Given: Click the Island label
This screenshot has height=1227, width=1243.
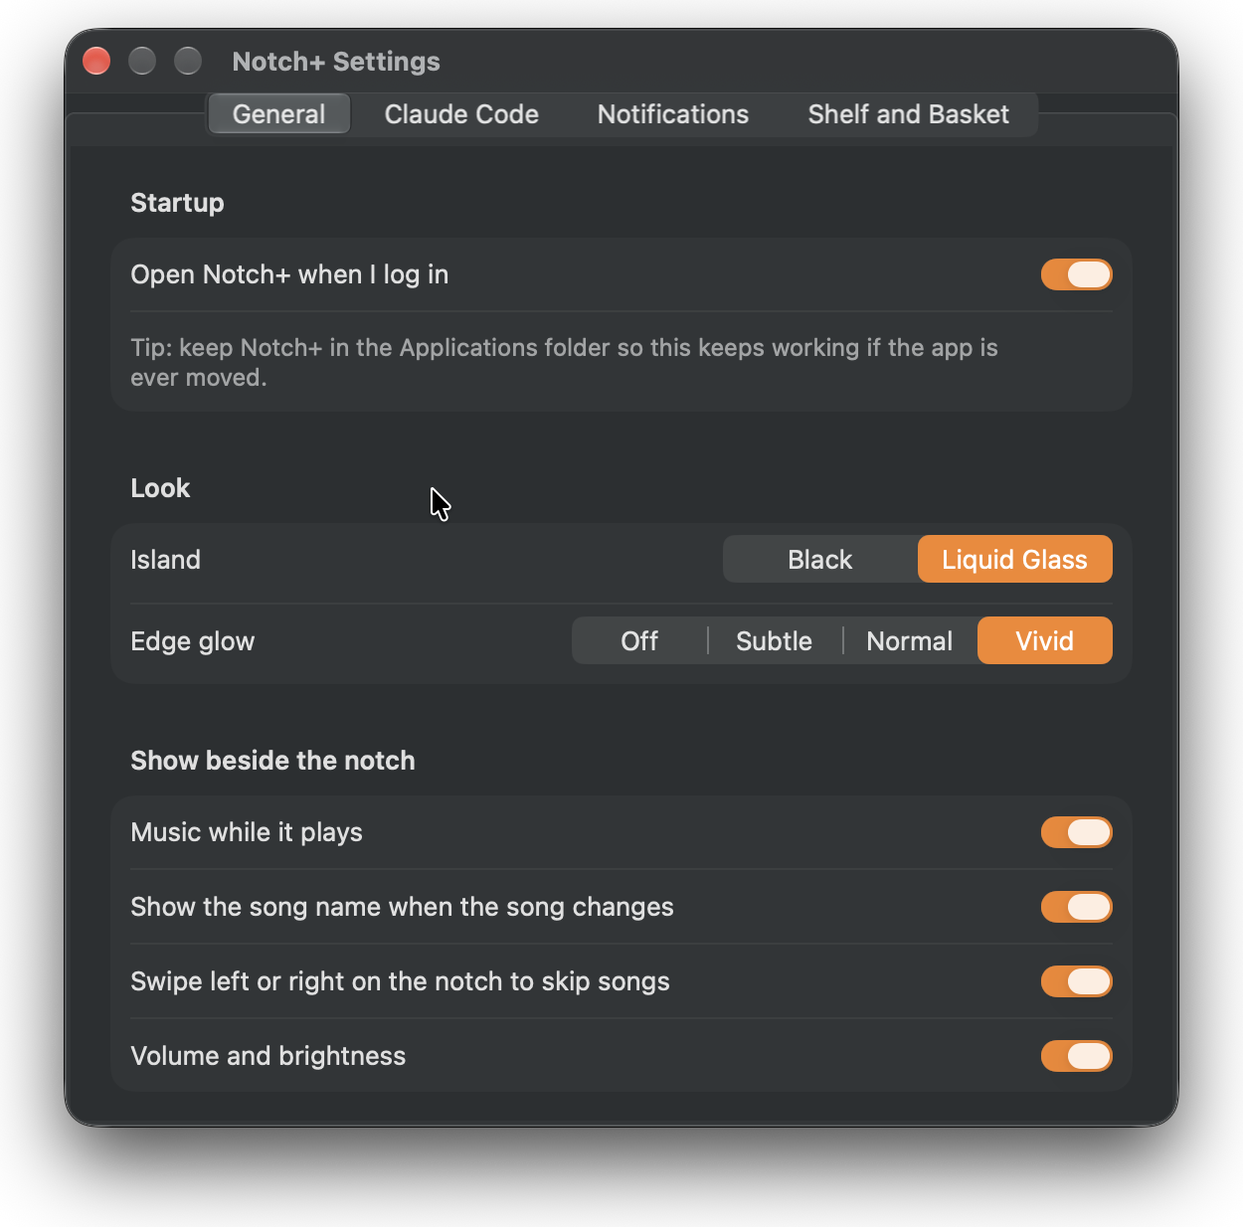Looking at the screenshot, I should [x=165, y=560].
